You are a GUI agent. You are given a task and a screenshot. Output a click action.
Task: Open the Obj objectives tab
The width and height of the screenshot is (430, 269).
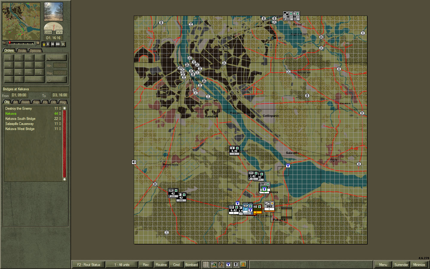(x=7, y=102)
